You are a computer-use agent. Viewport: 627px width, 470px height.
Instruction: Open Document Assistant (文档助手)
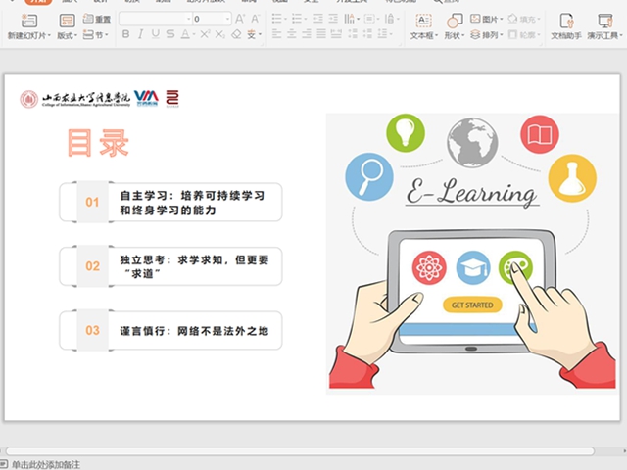click(x=566, y=27)
